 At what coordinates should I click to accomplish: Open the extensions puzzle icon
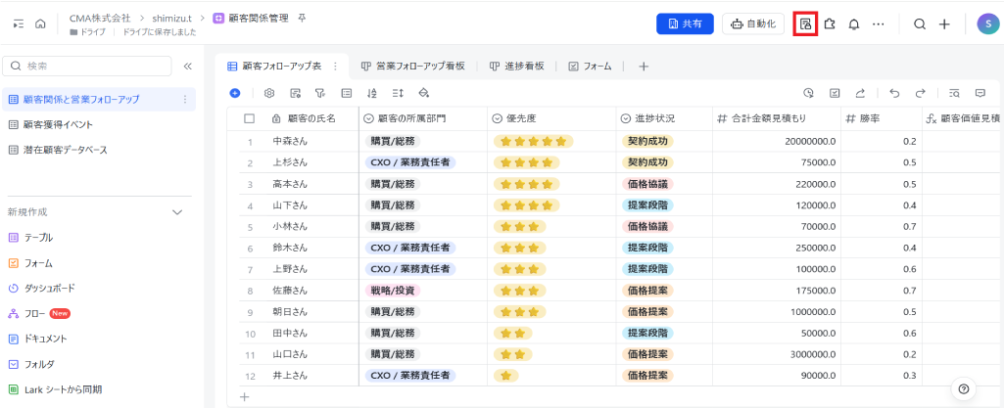point(830,23)
